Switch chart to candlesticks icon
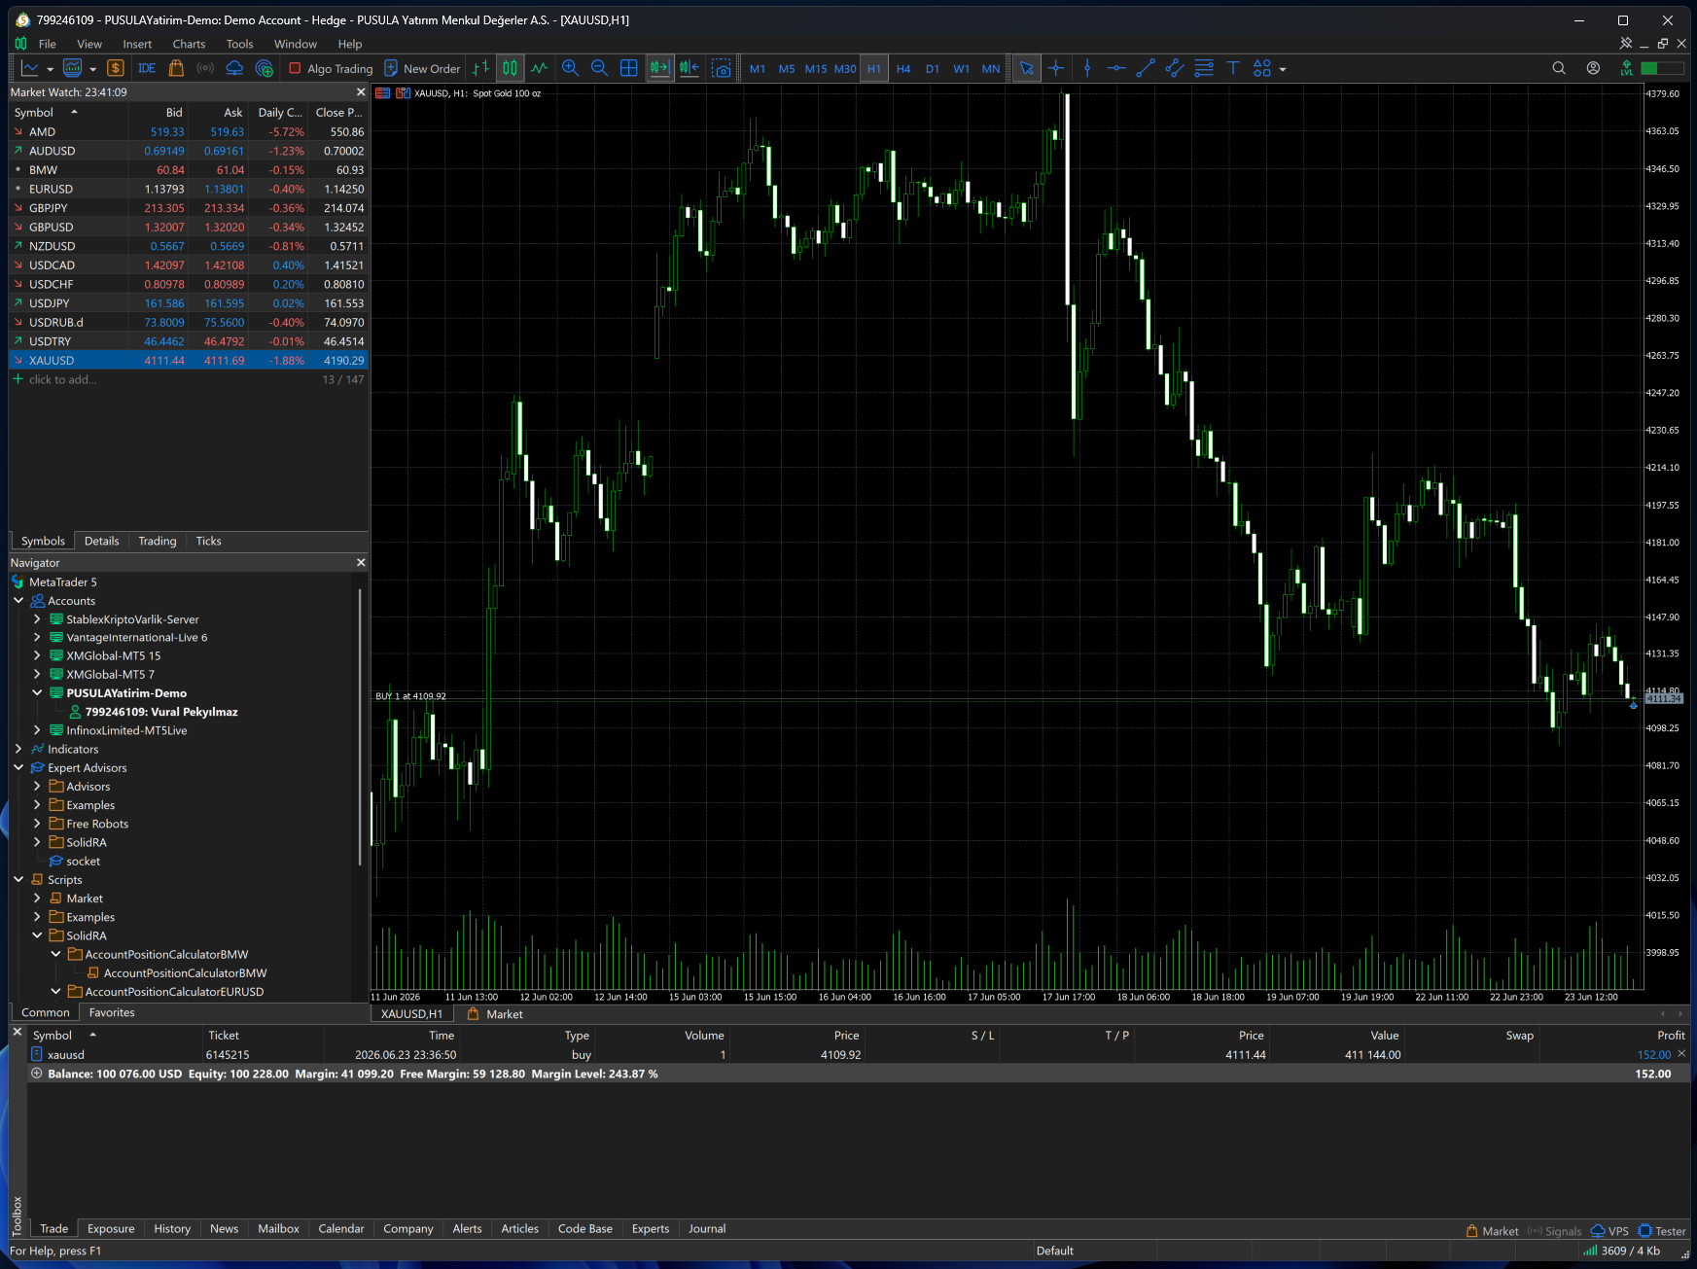1697x1269 pixels. tap(510, 68)
